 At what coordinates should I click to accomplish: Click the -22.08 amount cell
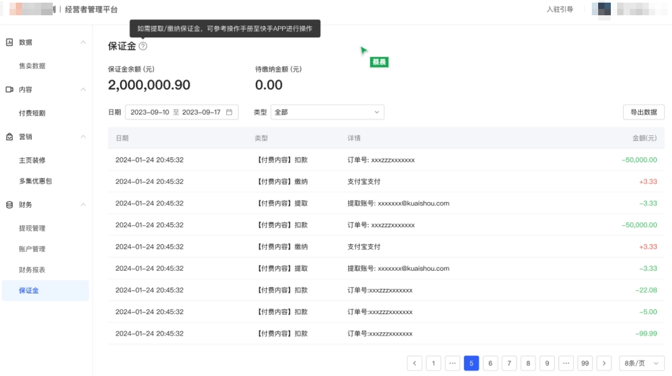(646, 290)
